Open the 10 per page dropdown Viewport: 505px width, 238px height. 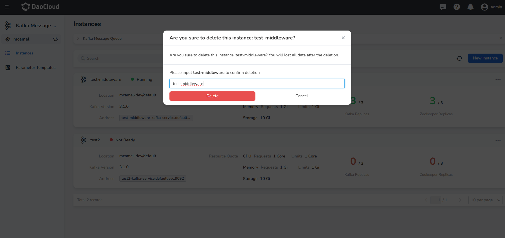coord(485,200)
